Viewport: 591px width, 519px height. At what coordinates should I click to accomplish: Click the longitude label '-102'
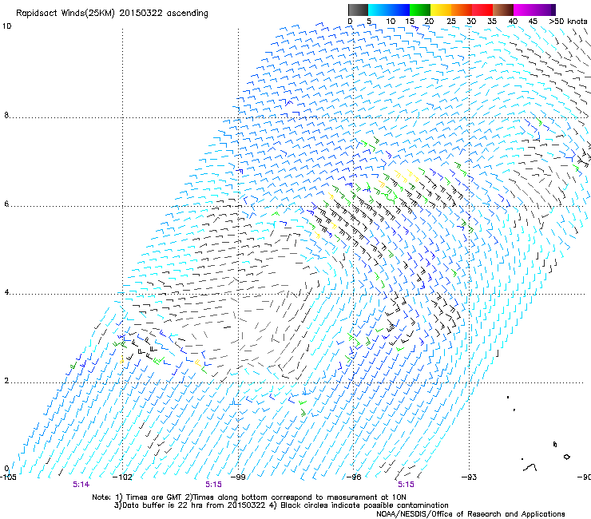point(123,477)
